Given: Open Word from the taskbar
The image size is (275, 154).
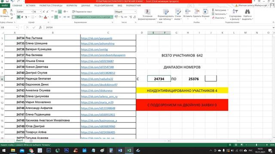Looking at the screenshot, I should (120, 150).
